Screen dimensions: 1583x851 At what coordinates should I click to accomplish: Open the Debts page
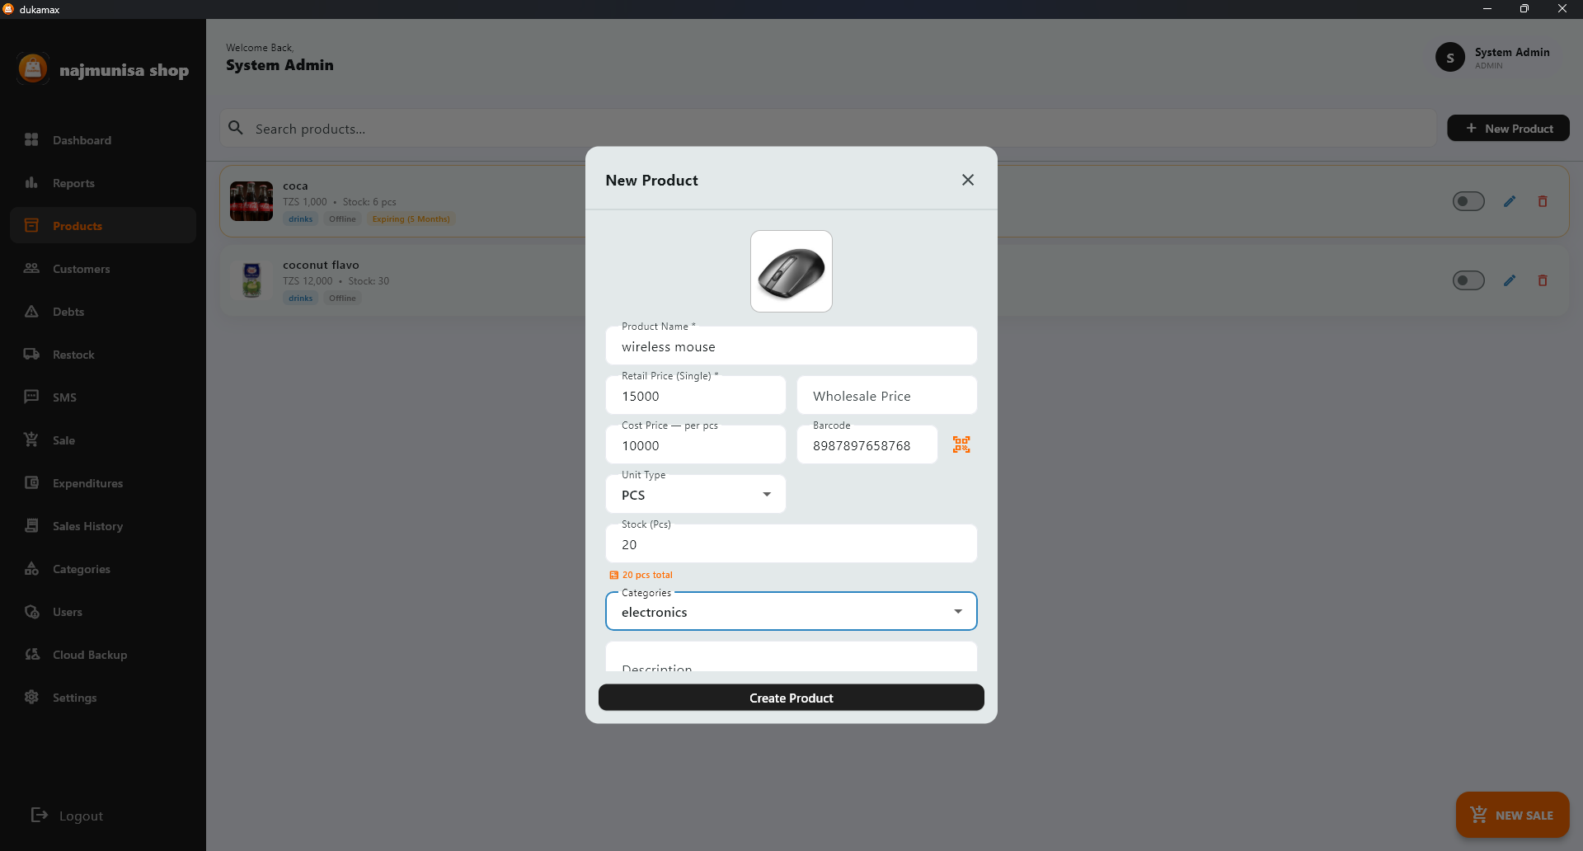coord(103,312)
